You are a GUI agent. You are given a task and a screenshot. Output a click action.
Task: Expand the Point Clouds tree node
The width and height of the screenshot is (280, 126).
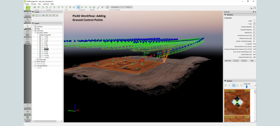(33, 62)
